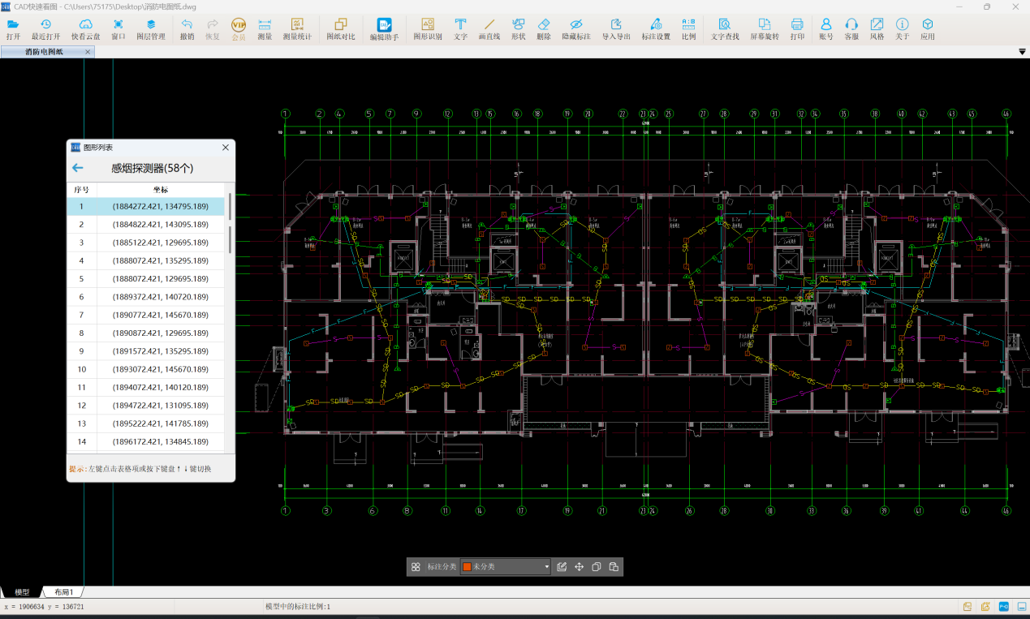Open the 标注分类 未分类 dropdown
This screenshot has width=1030, height=619.
coord(546,567)
